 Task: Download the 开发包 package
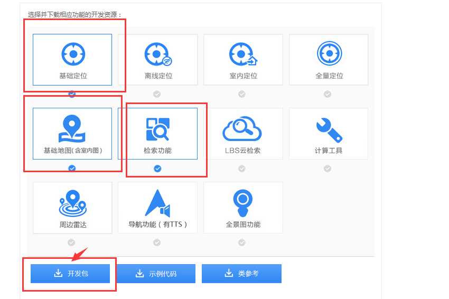pyautogui.click(x=70, y=274)
